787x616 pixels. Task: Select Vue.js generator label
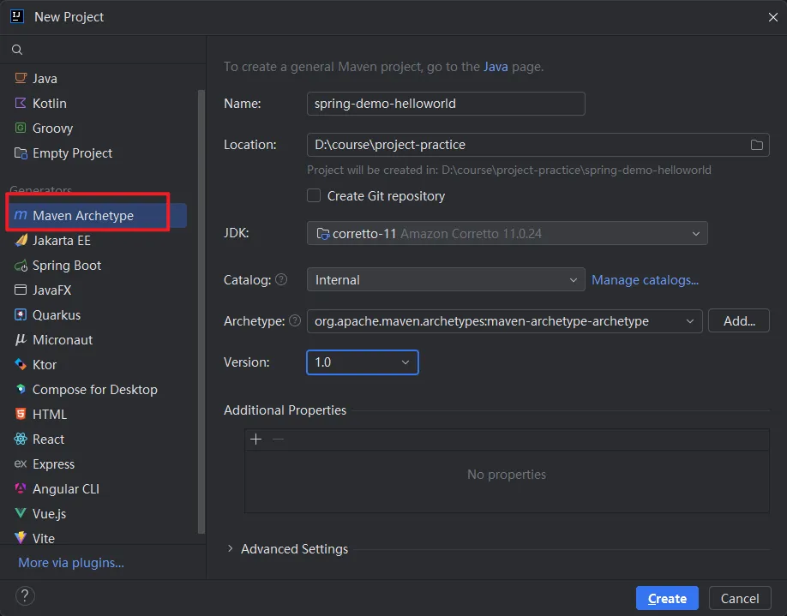49,514
